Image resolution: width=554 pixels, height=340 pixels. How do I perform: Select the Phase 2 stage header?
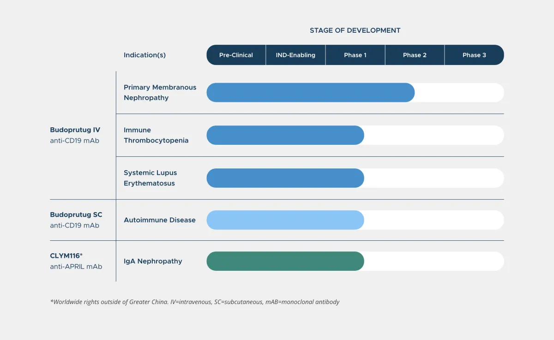[x=415, y=55]
